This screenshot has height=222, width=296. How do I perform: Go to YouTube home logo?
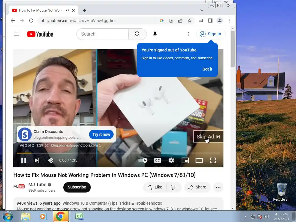pos(40,34)
